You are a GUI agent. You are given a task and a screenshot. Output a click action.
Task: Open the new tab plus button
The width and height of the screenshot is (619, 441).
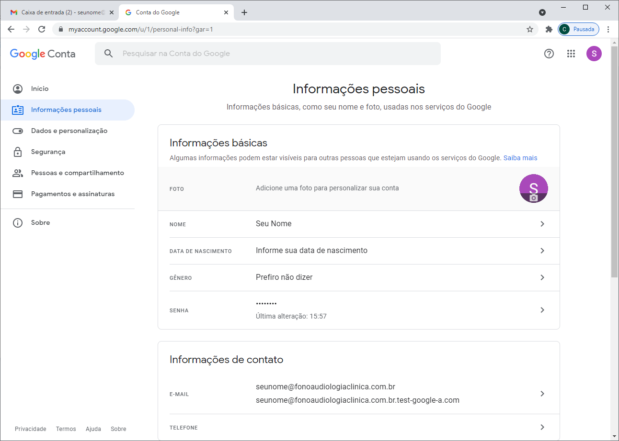[x=244, y=12]
